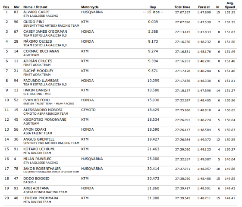This screenshot has height=207, width=242.
Task: Click gap value 15.030
Action: point(153,100)
